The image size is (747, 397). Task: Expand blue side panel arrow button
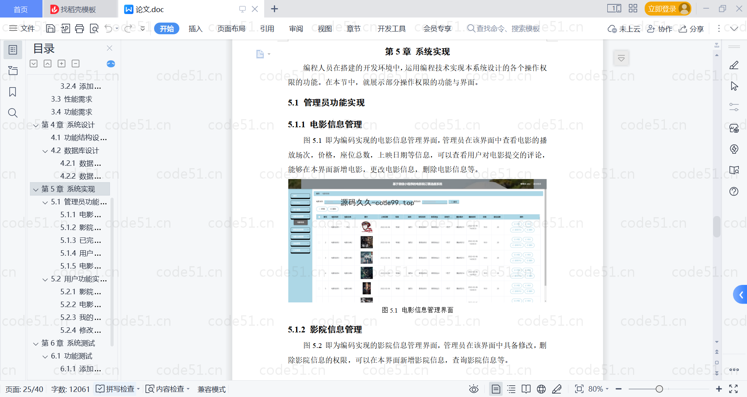tap(740, 295)
